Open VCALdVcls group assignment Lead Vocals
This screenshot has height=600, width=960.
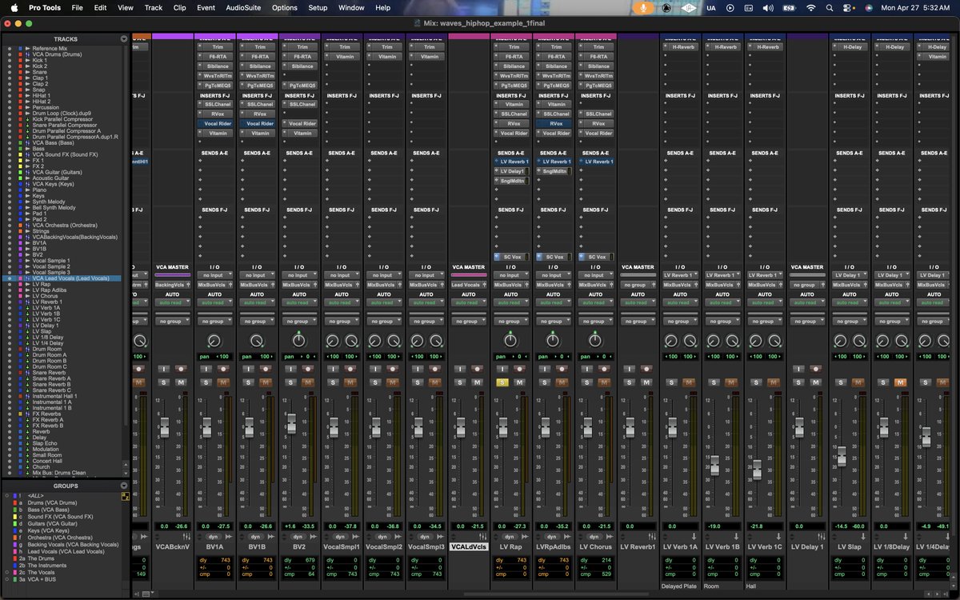[x=468, y=285]
